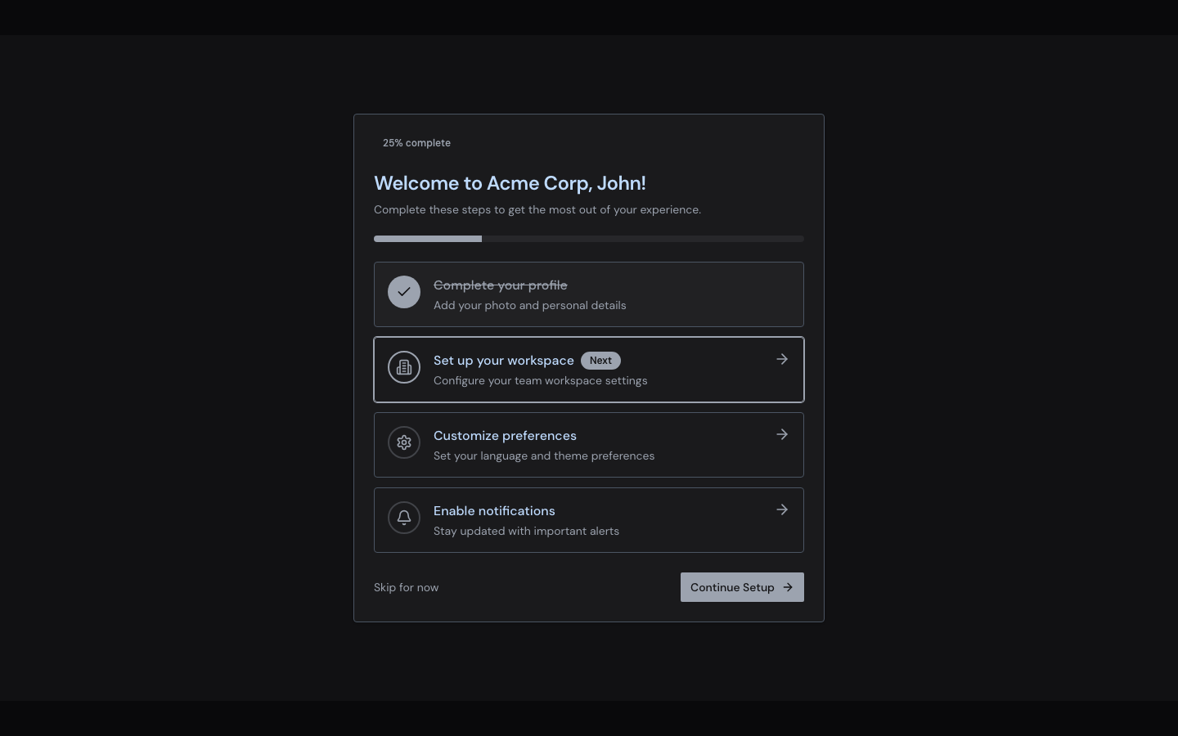Choose Skip for now

[x=406, y=587]
